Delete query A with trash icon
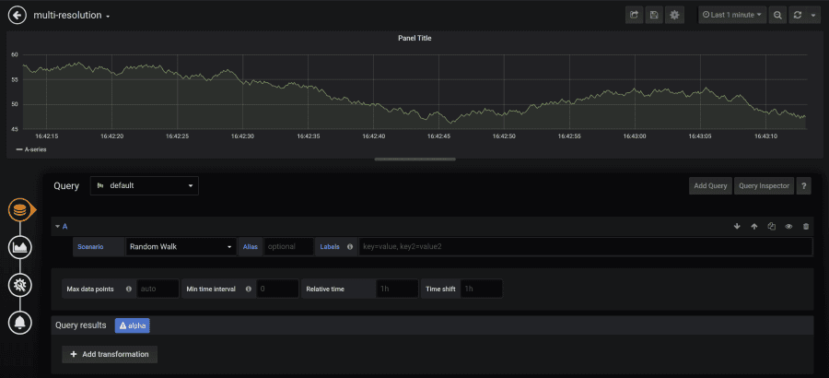This screenshot has width=829, height=378. pyautogui.click(x=806, y=227)
